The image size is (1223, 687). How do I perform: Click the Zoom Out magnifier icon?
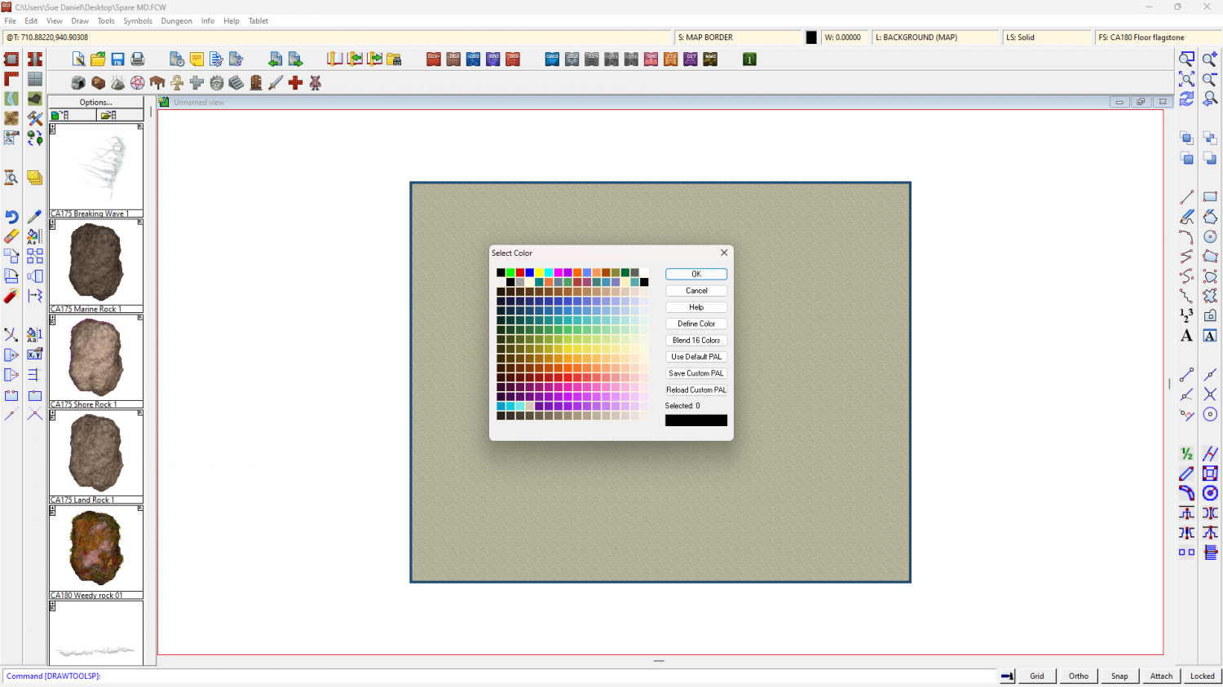pyautogui.click(x=1210, y=79)
